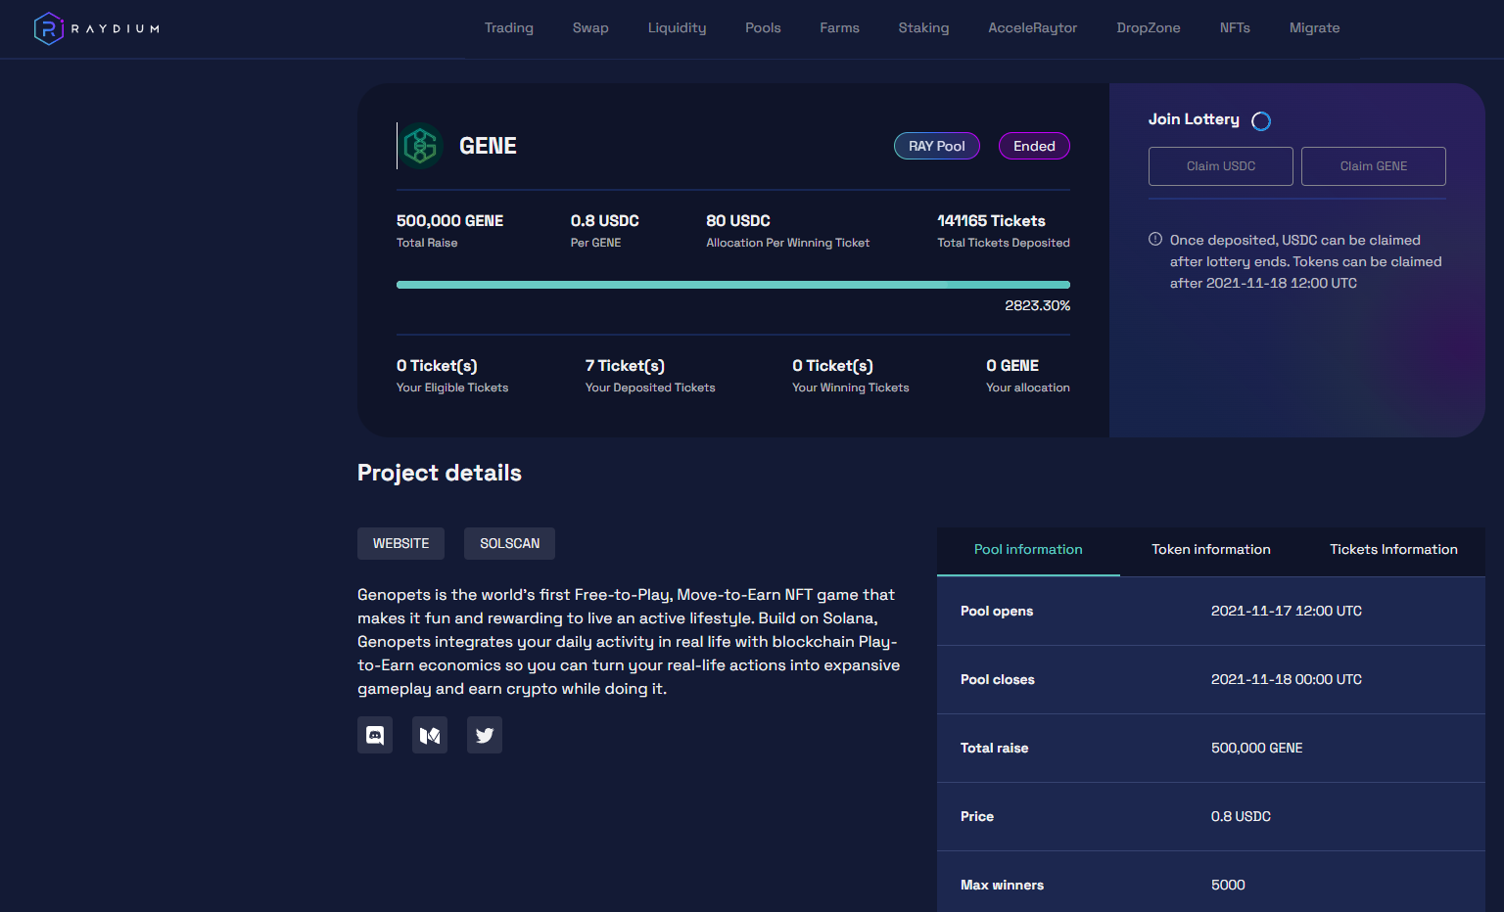
Task: Click the ticket deposit progress bar
Action: tap(733, 285)
